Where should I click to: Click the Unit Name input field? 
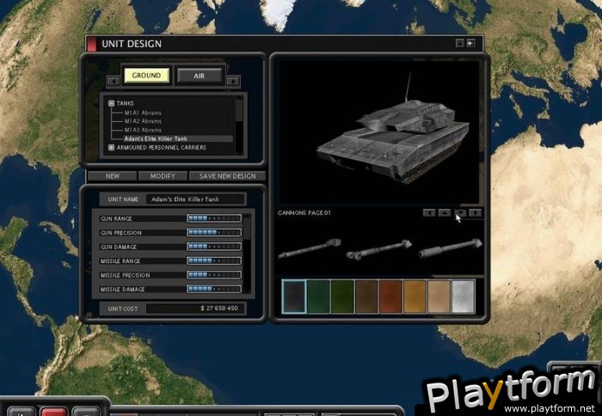[195, 199]
